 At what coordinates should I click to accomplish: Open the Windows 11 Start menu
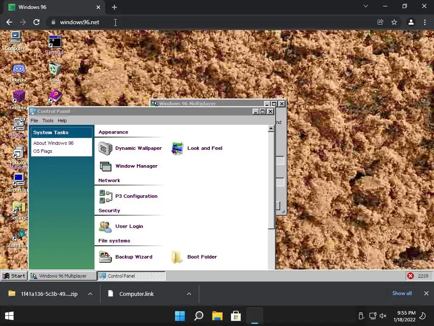click(x=180, y=316)
